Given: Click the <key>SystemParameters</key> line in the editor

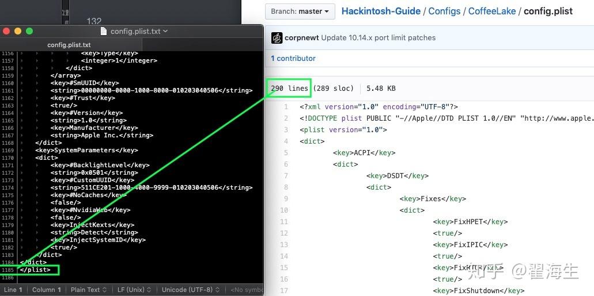Looking at the screenshot, I should coord(86,150).
